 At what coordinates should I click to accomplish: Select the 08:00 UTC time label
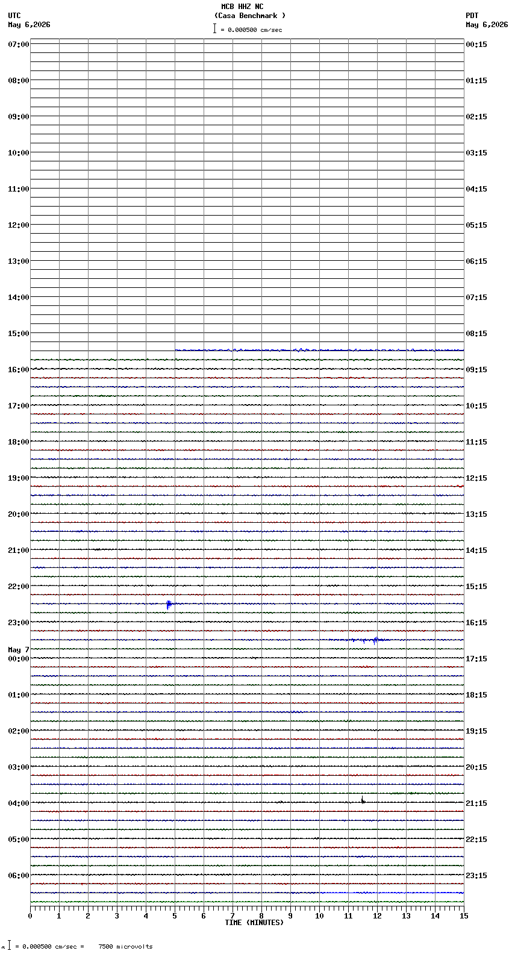(x=18, y=81)
